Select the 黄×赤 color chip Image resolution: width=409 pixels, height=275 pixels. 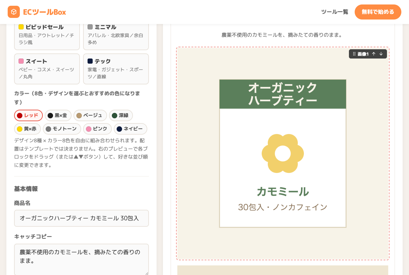point(27,129)
